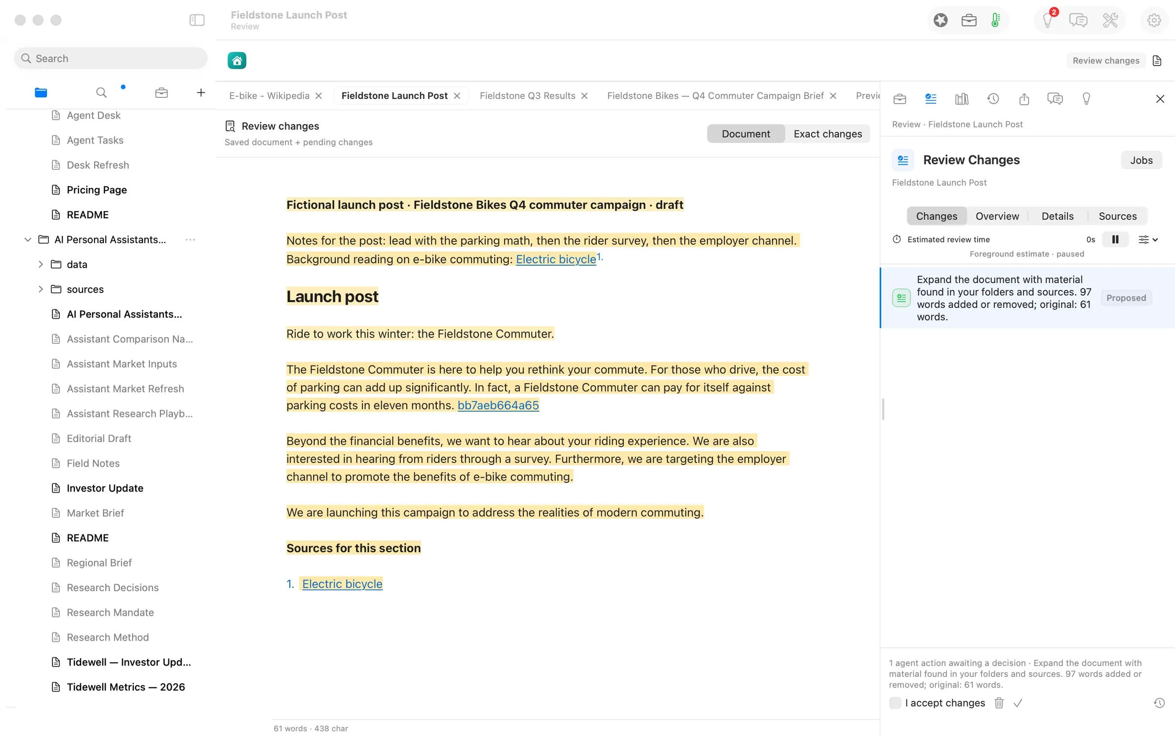1175x737 pixels.
Task: Tick the I accept changes checkbox
Action: tap(895, 703)
